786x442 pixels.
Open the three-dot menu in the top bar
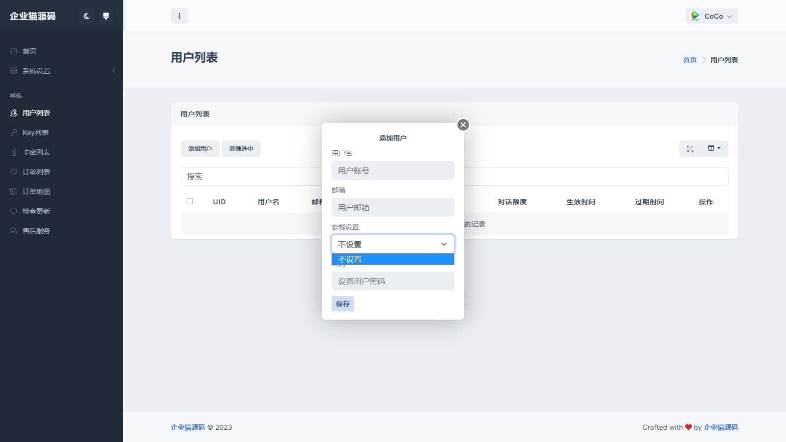coord(179,16)
